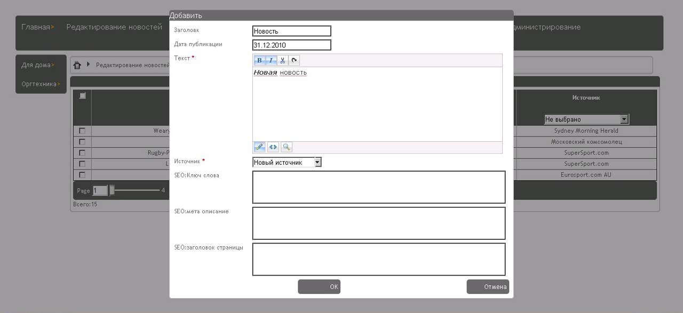Screen dimensions: 683x313
Task: Click the scissors cut icon
Action: 283,61
